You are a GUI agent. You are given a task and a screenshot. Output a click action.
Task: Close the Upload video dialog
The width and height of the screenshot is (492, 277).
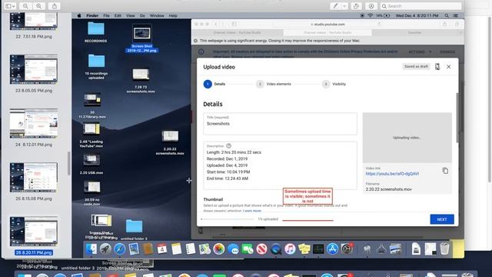point(448,67)
